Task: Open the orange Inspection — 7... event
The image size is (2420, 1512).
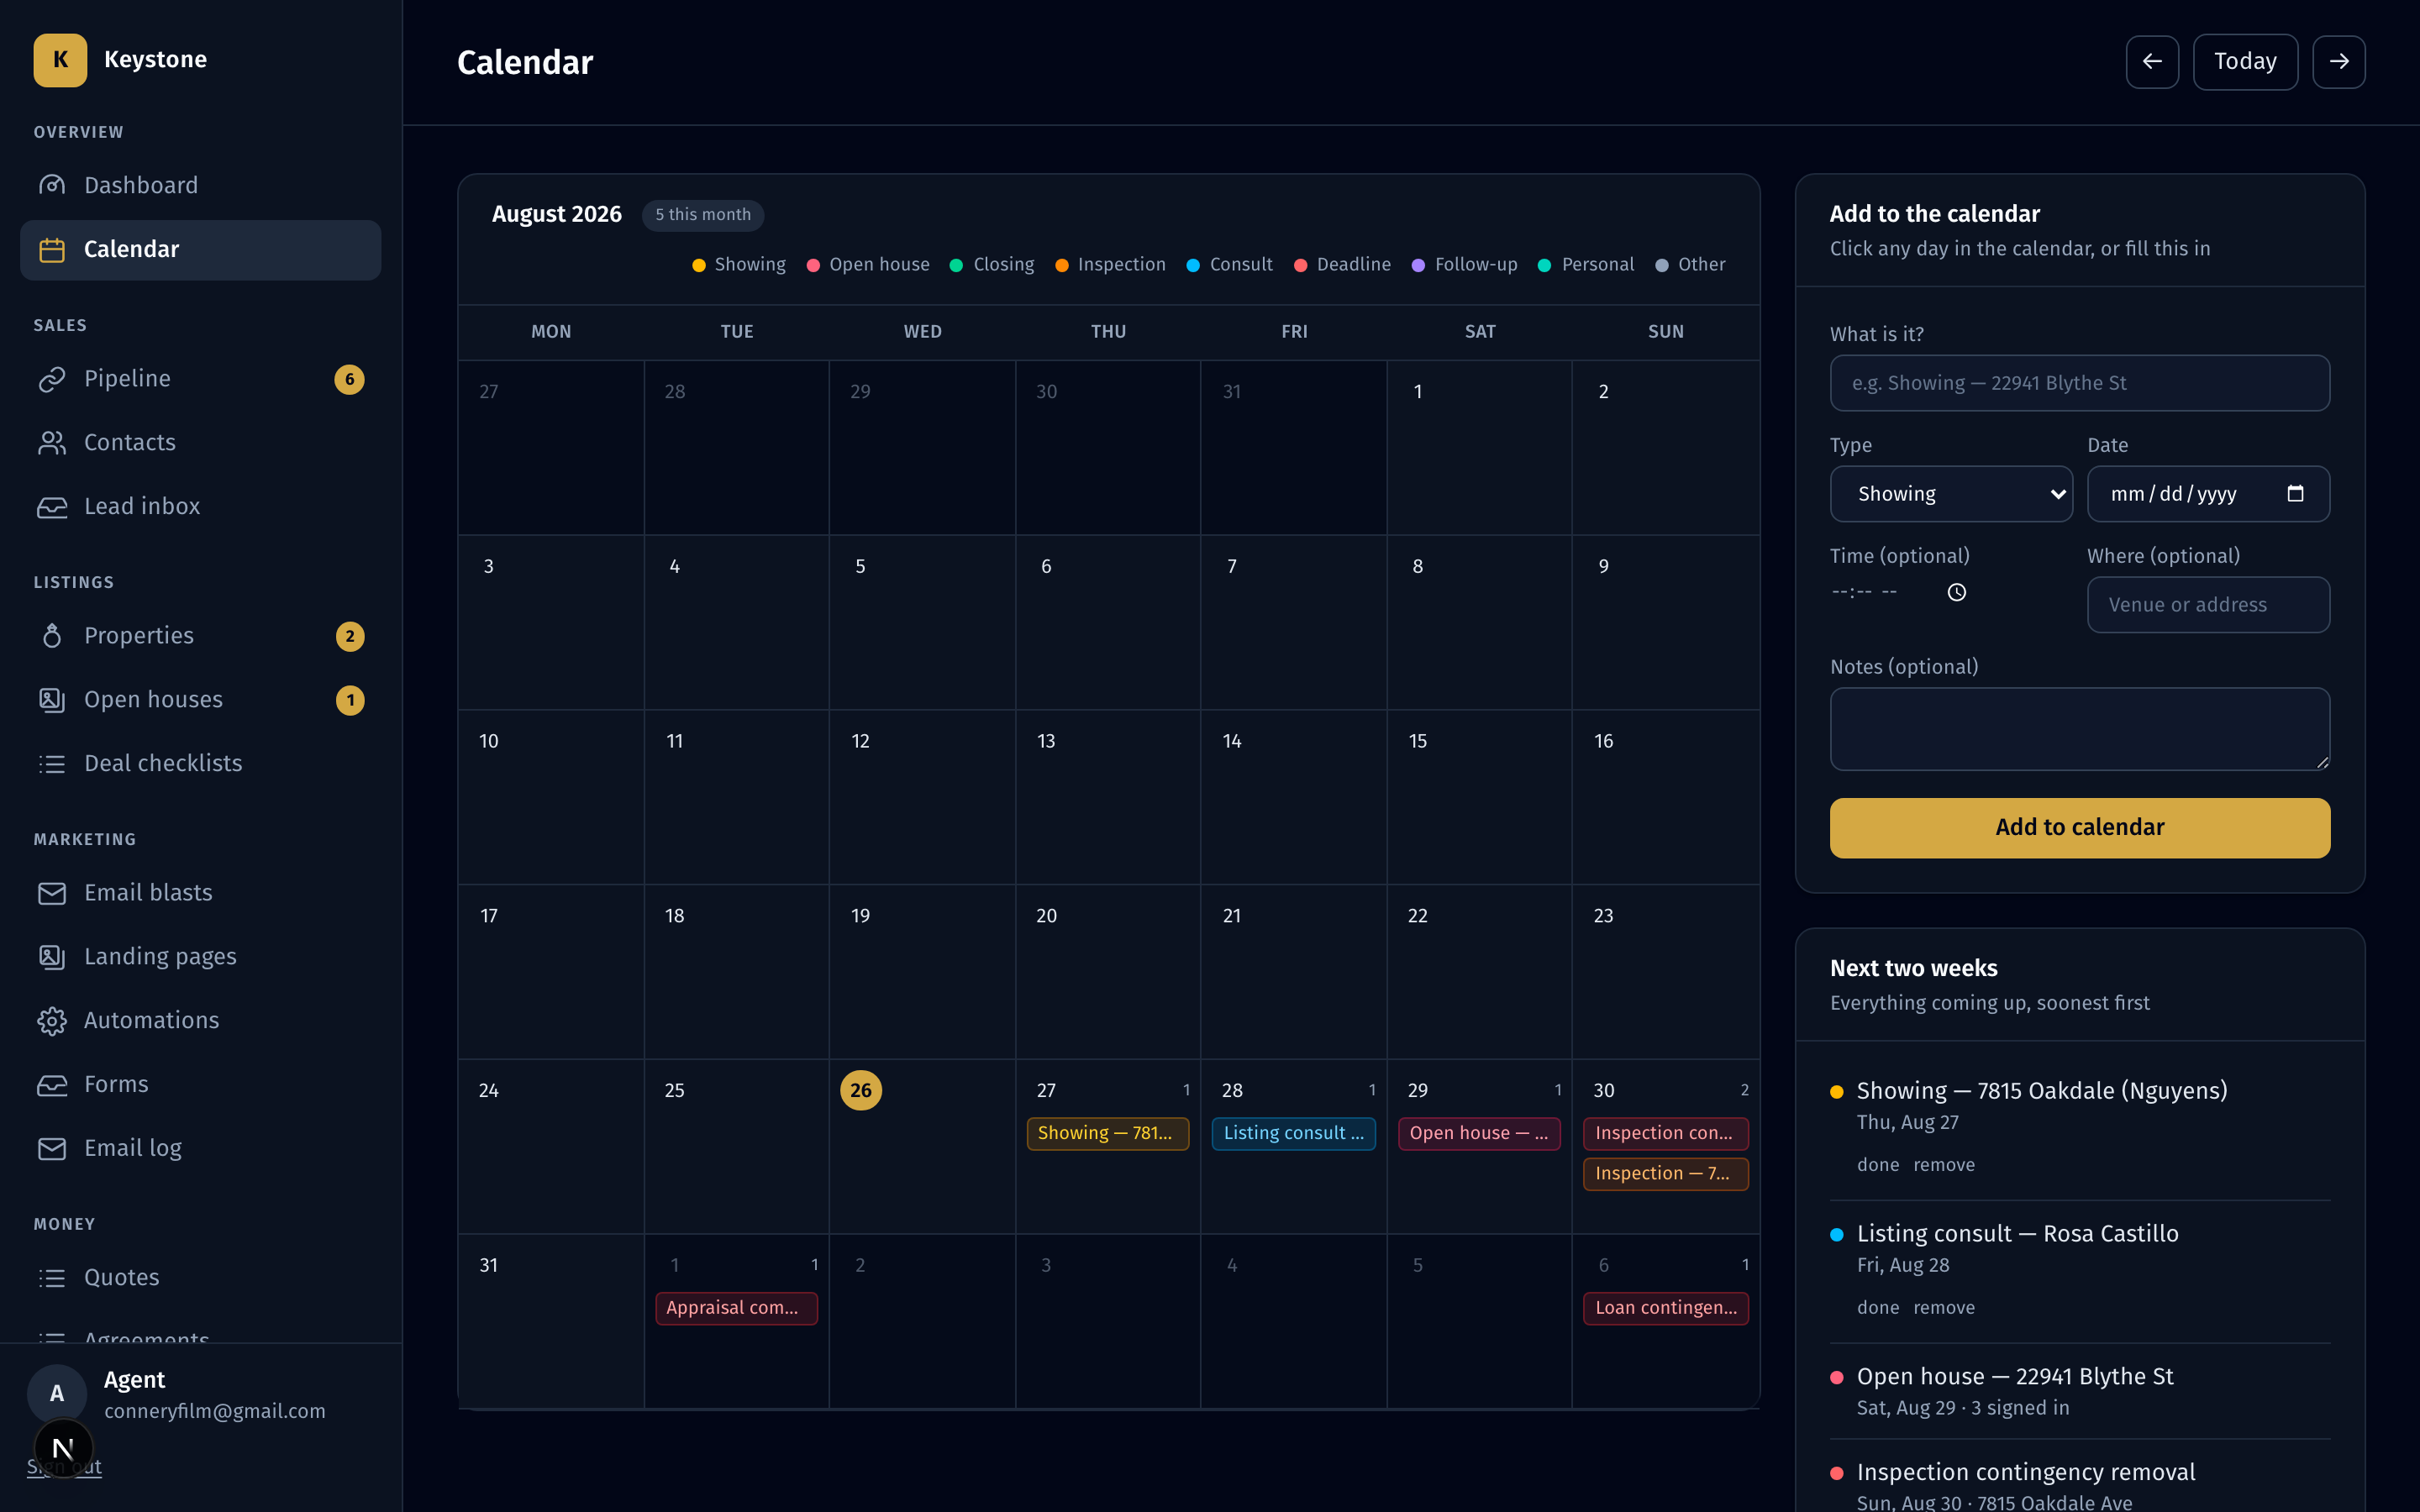Action: (1666, 1174)
